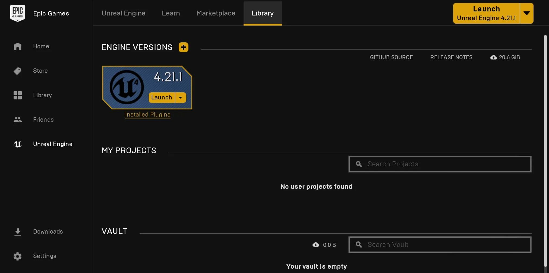Click the VAULT heading
The image size is (549, 273).
point(114,231)
